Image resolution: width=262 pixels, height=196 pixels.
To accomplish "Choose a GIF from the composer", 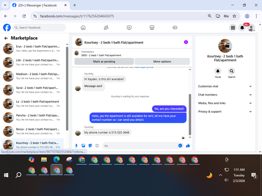I will (97, 146).
